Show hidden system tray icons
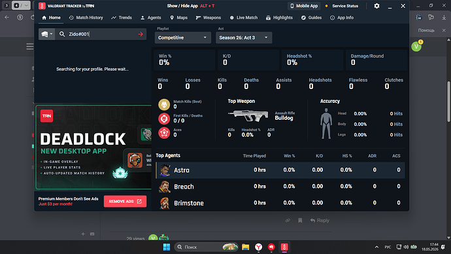Image resolution: width=451 pixels, height=254 pixels. coord(376,247)
